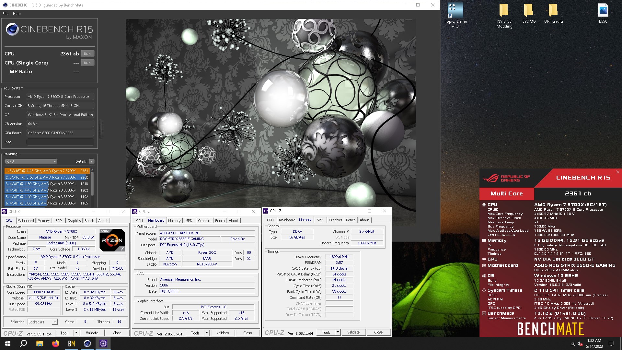Viewport: 622px width, 350px height.
Task: Click the Info input field in Your System
Action: [x=60, y=142]
